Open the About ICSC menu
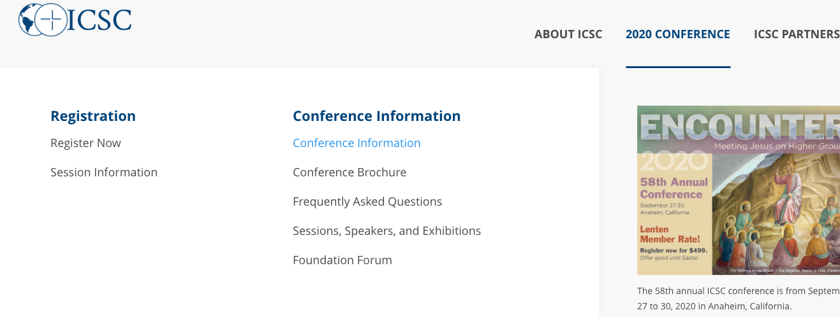The height and width of the screenshot is (317, 840). 568,34
